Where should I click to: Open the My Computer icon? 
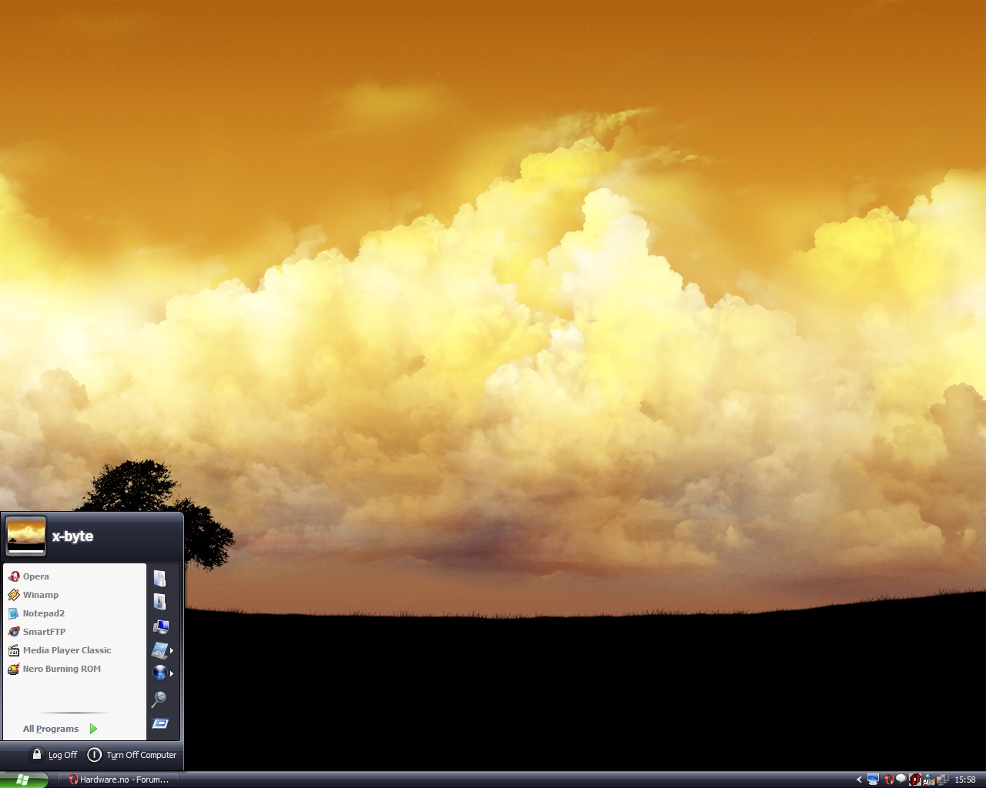[x=160, y=626]
